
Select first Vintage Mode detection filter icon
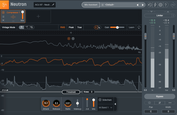pyautogui.click(x=21, y=27)
